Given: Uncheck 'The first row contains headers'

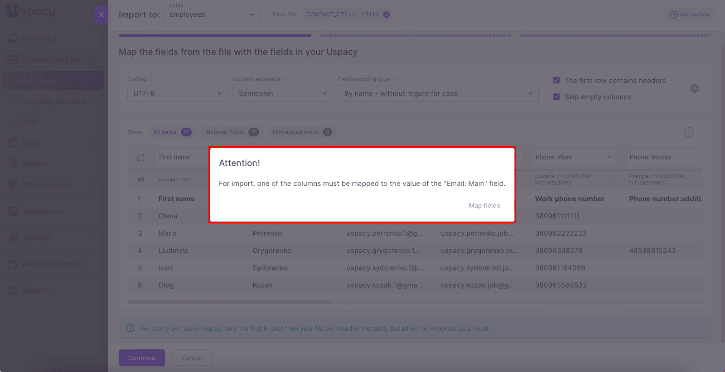Looking at the screenshot, I should pos(556,81).
